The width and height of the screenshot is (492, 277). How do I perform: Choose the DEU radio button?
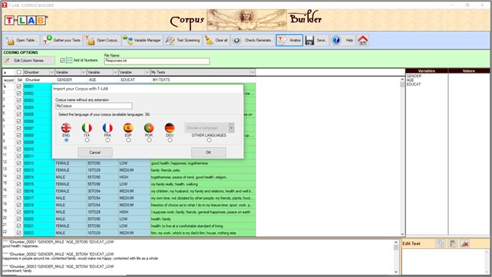click(x=170, y=140)
